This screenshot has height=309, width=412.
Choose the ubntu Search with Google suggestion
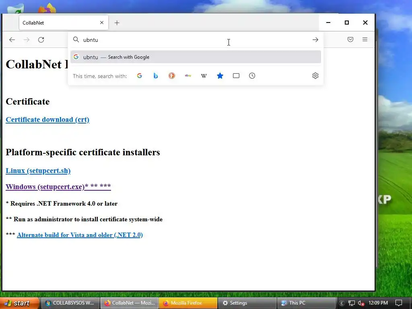(x=196, y=57)
